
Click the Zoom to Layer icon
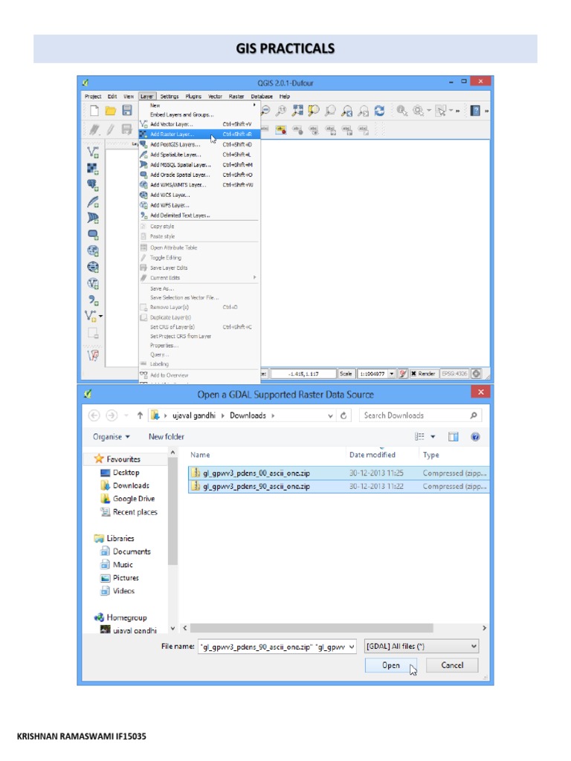coord(330,111)
